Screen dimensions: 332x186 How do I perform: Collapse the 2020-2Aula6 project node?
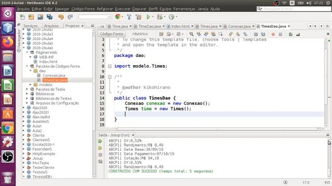pyautogui.click(x=24, y=48)
